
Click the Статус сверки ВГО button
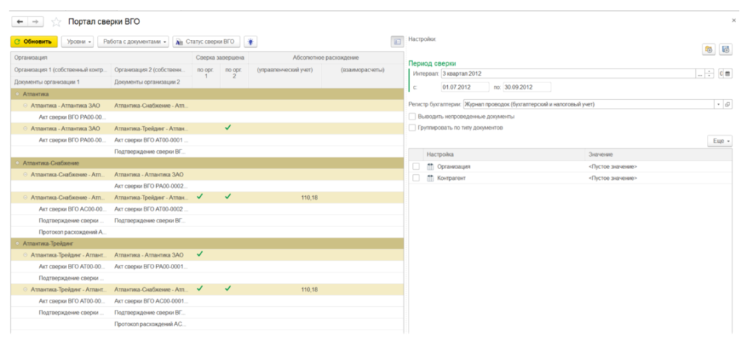[206, 42]
